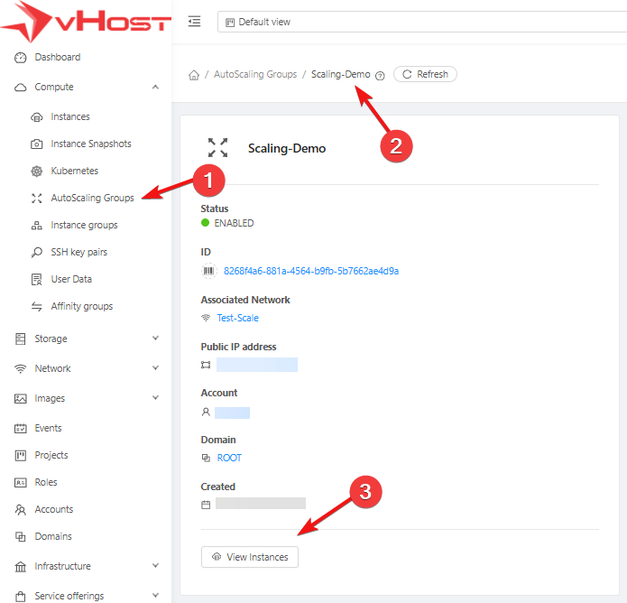
Task: Select Affinity groups menu item
Action: coord(82,307)
